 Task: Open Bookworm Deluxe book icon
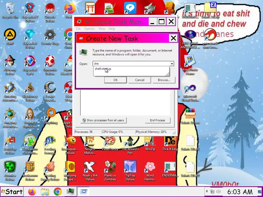30,171
